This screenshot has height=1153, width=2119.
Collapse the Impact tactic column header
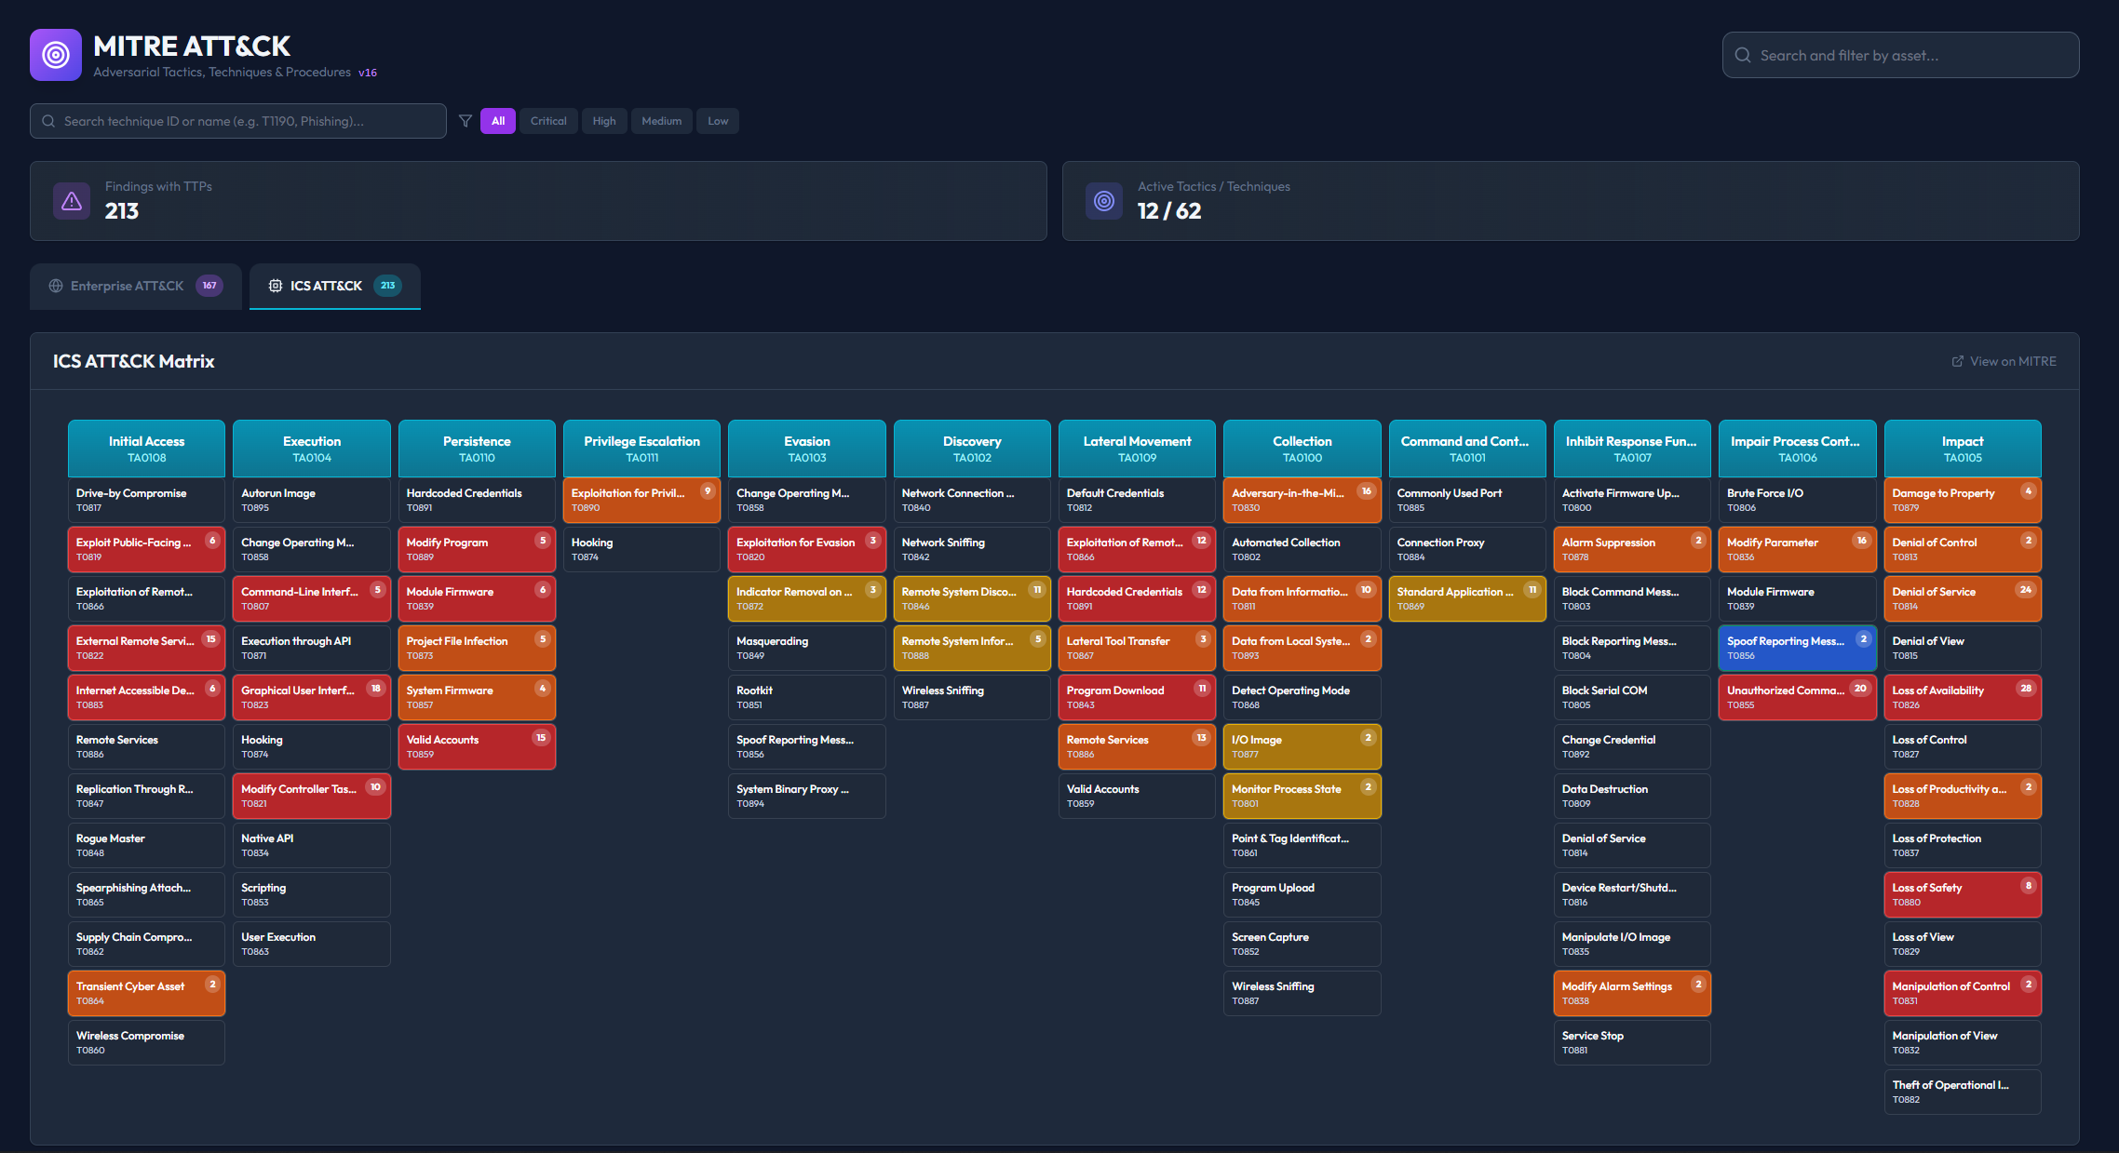click(x=1962, y=448)
